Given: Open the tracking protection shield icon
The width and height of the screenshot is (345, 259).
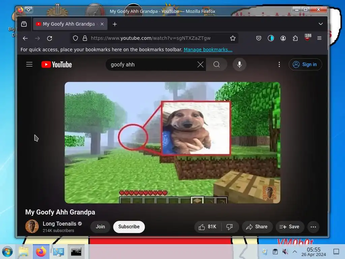Looking at the screenshot, I should point(75,38).
